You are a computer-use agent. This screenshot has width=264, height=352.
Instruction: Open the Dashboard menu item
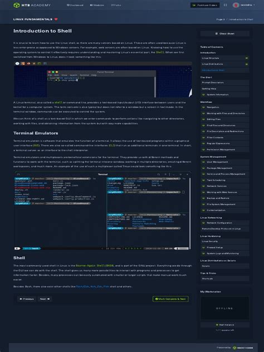tap(75, 5)
